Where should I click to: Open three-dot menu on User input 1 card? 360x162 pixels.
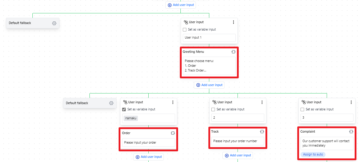click(x=233, y=22)
